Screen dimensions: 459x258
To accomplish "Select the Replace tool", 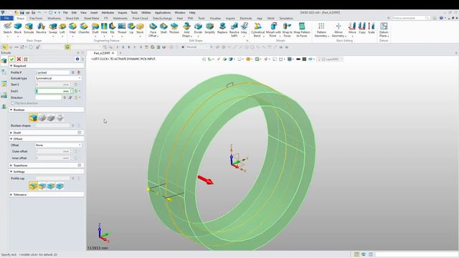I will [222, 29].
